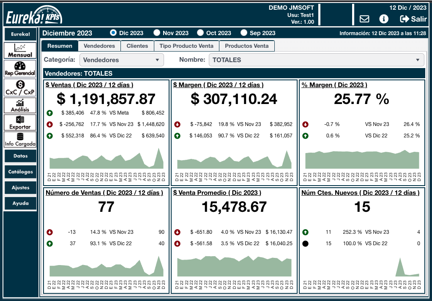This screenshot has width=432, height=301.
Task: Open the Info Cargada database icon
Action: pyautogui.click(x=20, y=140)
